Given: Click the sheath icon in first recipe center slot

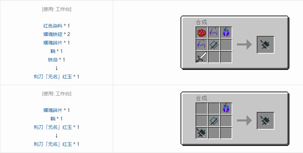Looking at the screenshot, I should pyautogui.click(x=214, y=45).
